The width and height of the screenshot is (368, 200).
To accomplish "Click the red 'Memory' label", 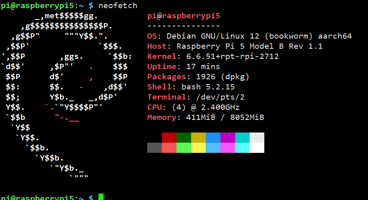I will 162,117.
